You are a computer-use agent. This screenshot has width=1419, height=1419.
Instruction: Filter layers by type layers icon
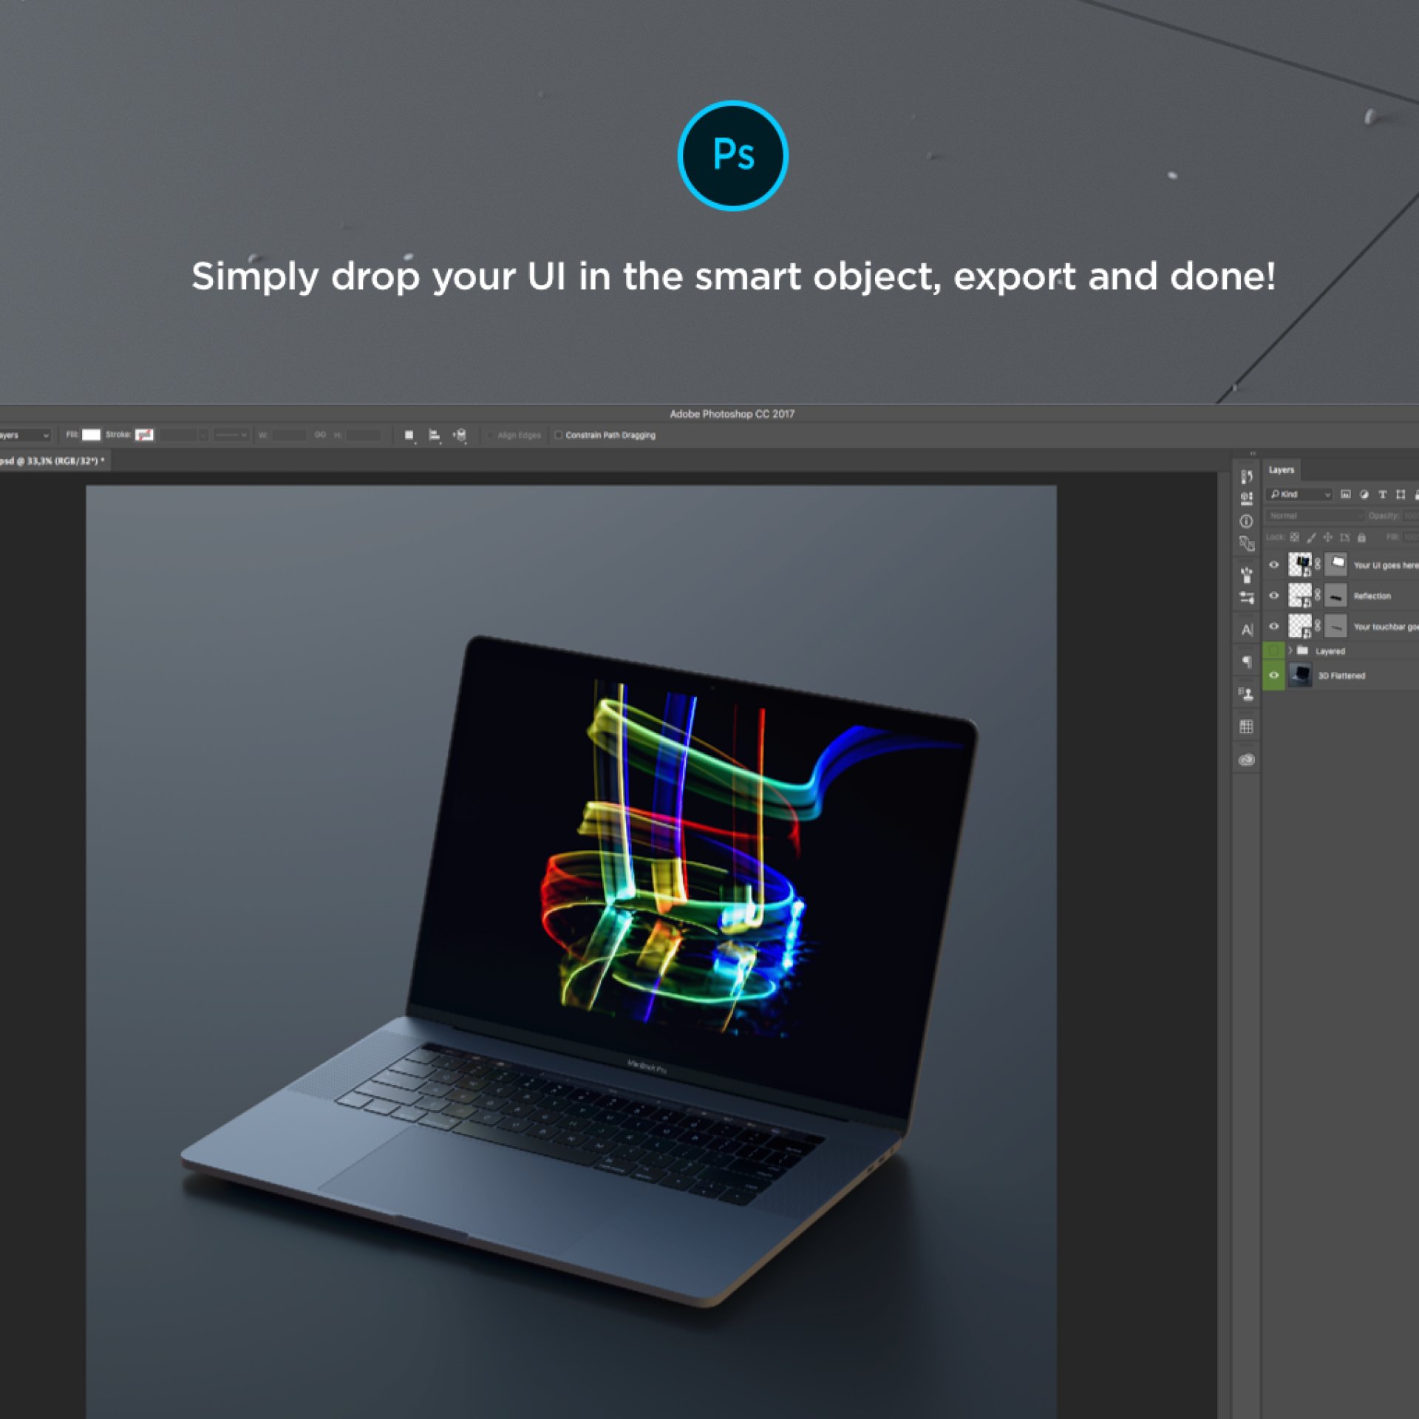pyautogui.click(x=1382, y=494)
